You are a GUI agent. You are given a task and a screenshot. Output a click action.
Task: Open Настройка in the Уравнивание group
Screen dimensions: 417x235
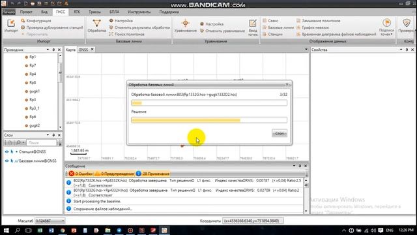click(212, 24)
